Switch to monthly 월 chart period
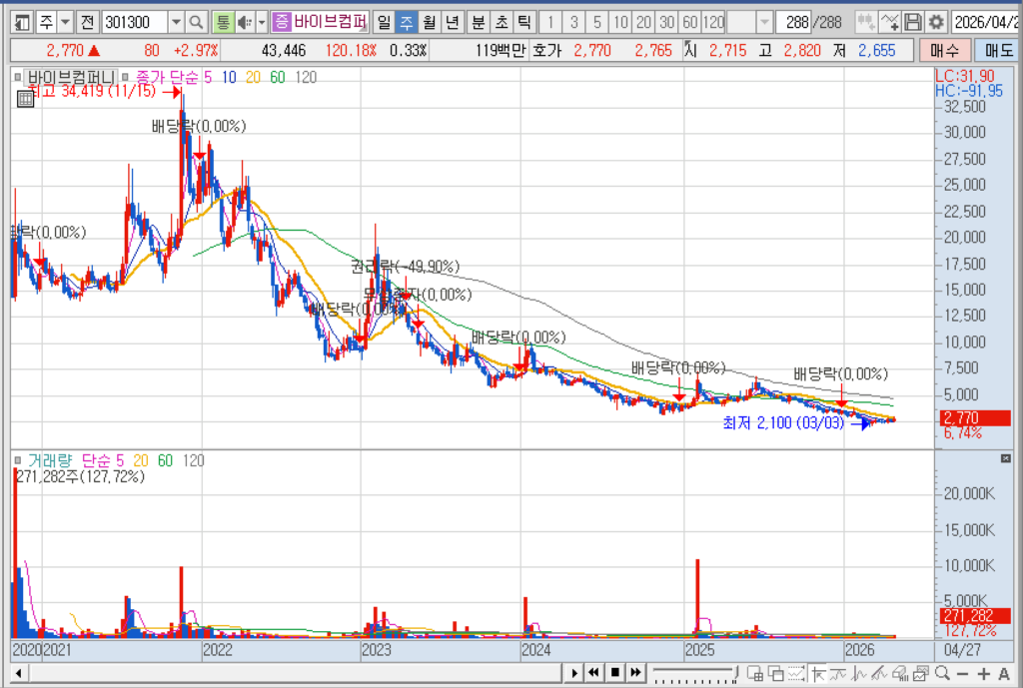This screenshot has height=688, width=1023. tap(429, 22)
